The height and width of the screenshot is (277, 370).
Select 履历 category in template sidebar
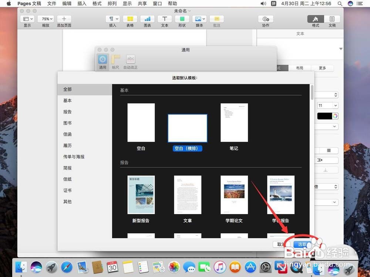pyautogui.click(x=85, y=146)
